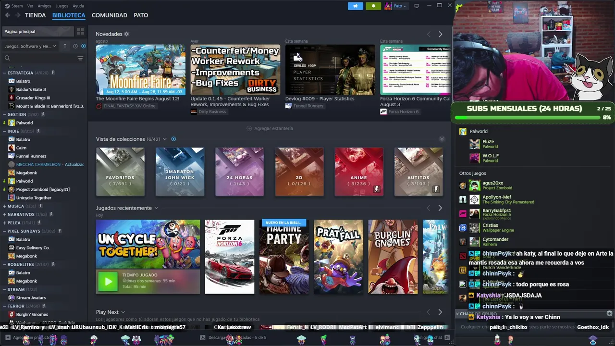Switch to the COMUNIDAD tab
615x346 pixels.
[x=110, y=15]
